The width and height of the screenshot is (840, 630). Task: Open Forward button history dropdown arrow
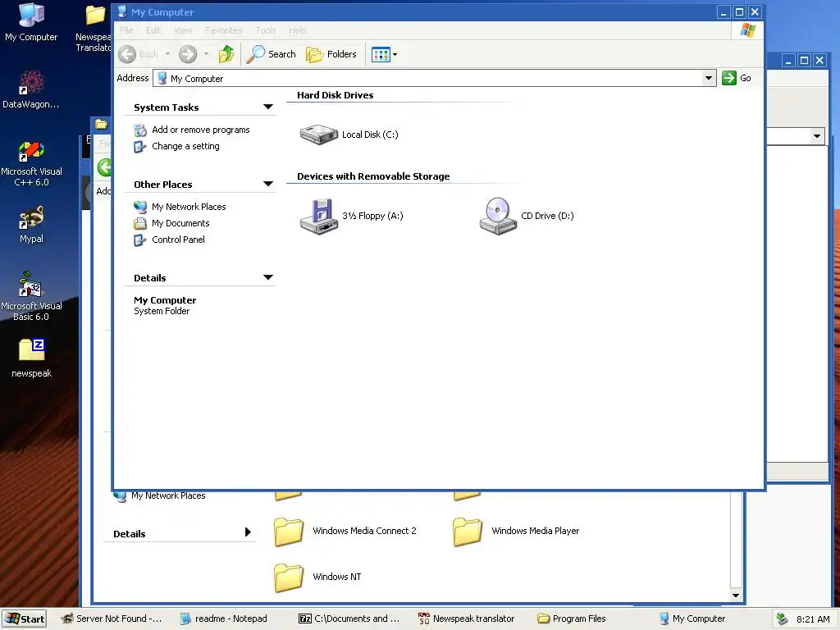click(x=206, y=54)
